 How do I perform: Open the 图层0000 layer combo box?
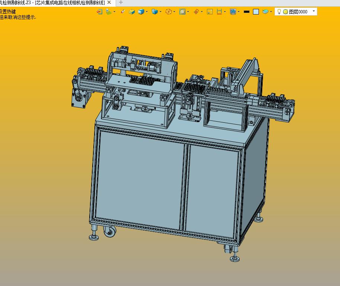point(296,12)
